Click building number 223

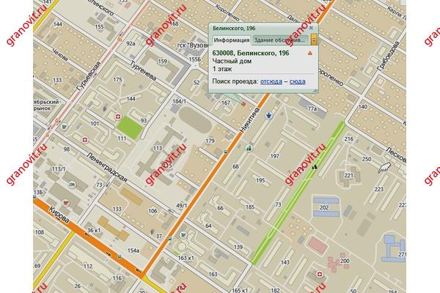379,189
